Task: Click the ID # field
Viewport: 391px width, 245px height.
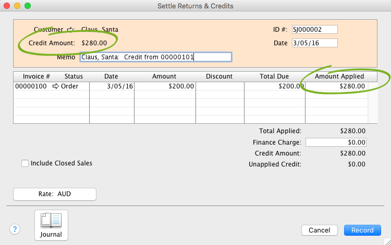Action: click(x=315, y=29)
